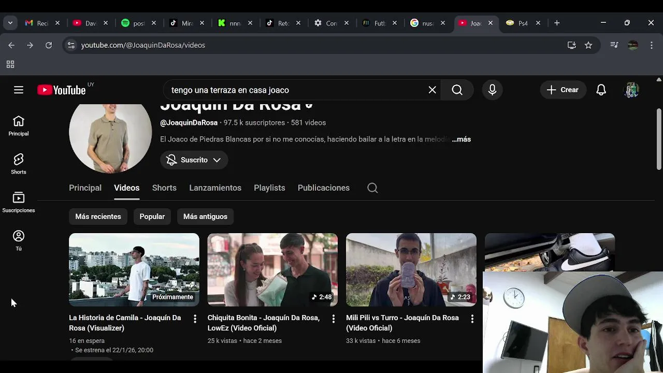Search within the channel using magnifier icon

click(372, 188)
